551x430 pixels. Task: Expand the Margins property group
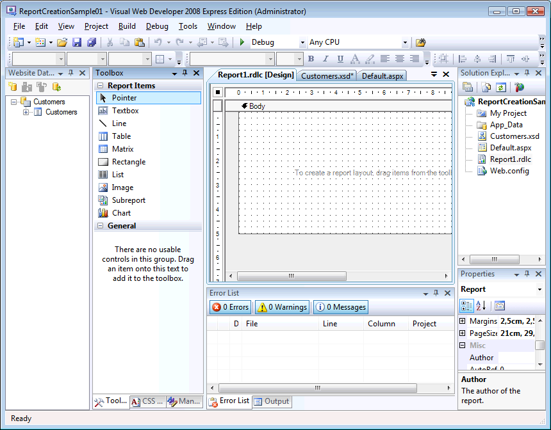pos(463,321)
